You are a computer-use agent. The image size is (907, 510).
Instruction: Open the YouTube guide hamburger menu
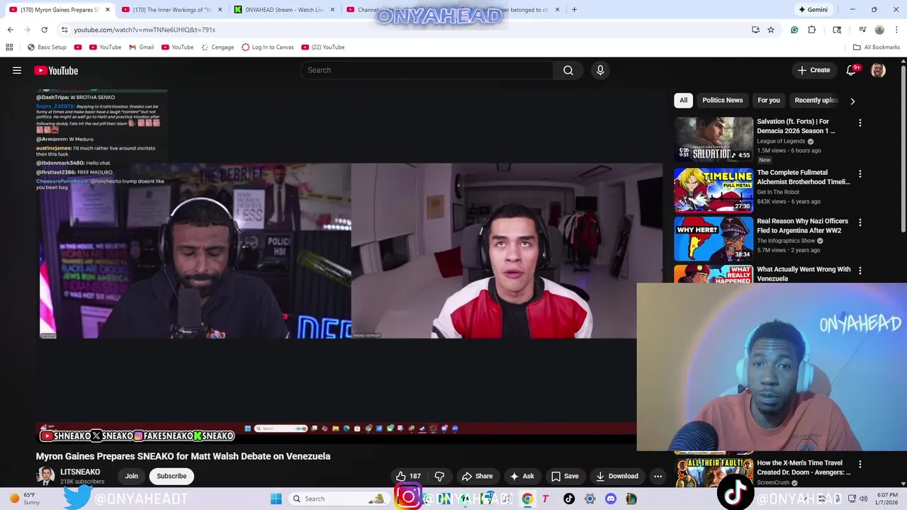click(17, 70)
